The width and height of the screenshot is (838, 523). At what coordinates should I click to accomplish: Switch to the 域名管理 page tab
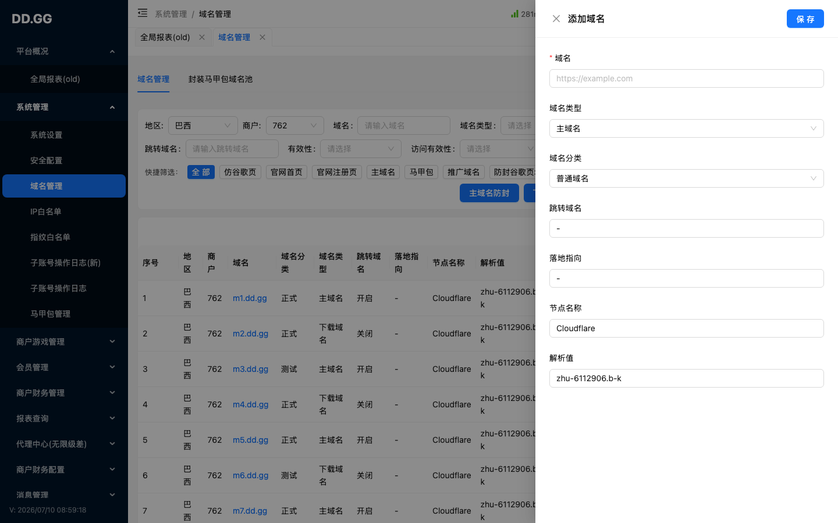pos(235,37)
